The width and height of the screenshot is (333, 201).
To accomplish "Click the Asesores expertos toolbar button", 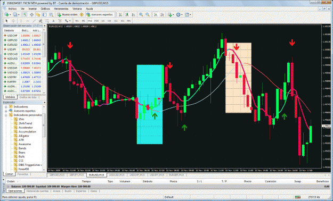I will (x=100, y=15).
